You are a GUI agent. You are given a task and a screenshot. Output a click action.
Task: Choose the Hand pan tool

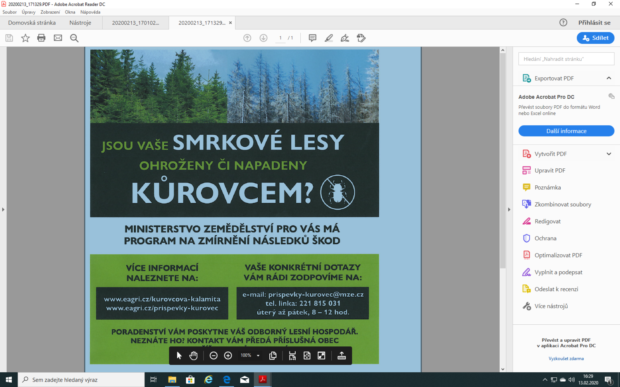193,356
